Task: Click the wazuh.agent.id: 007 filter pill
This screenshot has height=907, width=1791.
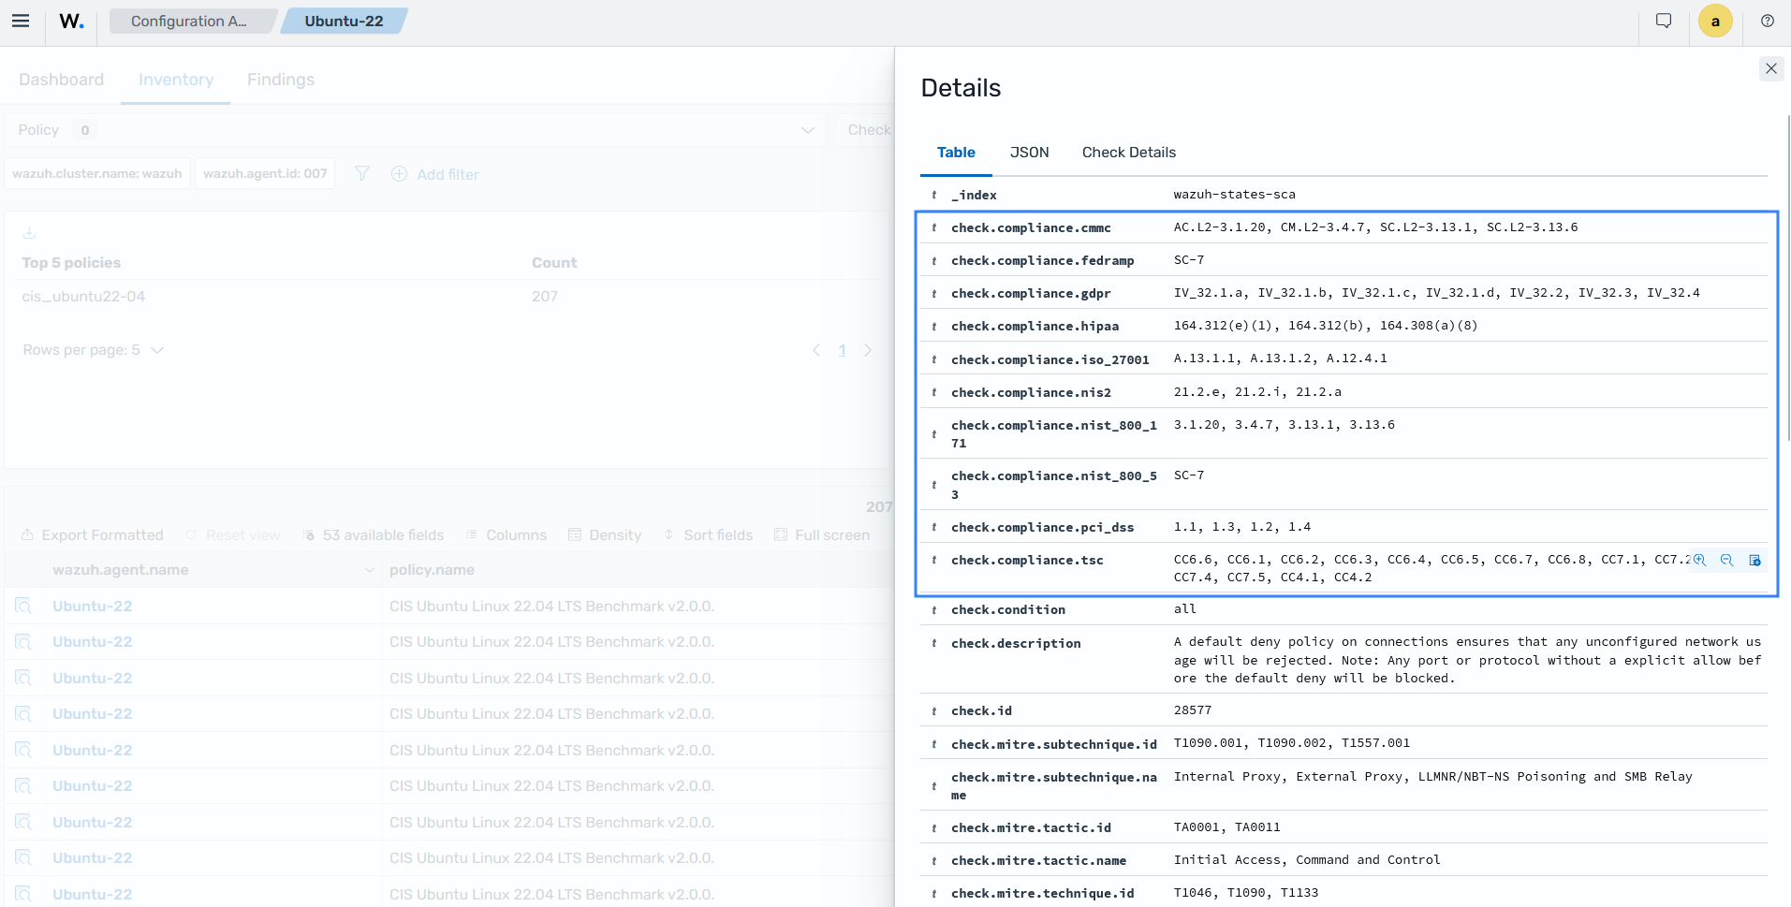Action: pos(265,173)
